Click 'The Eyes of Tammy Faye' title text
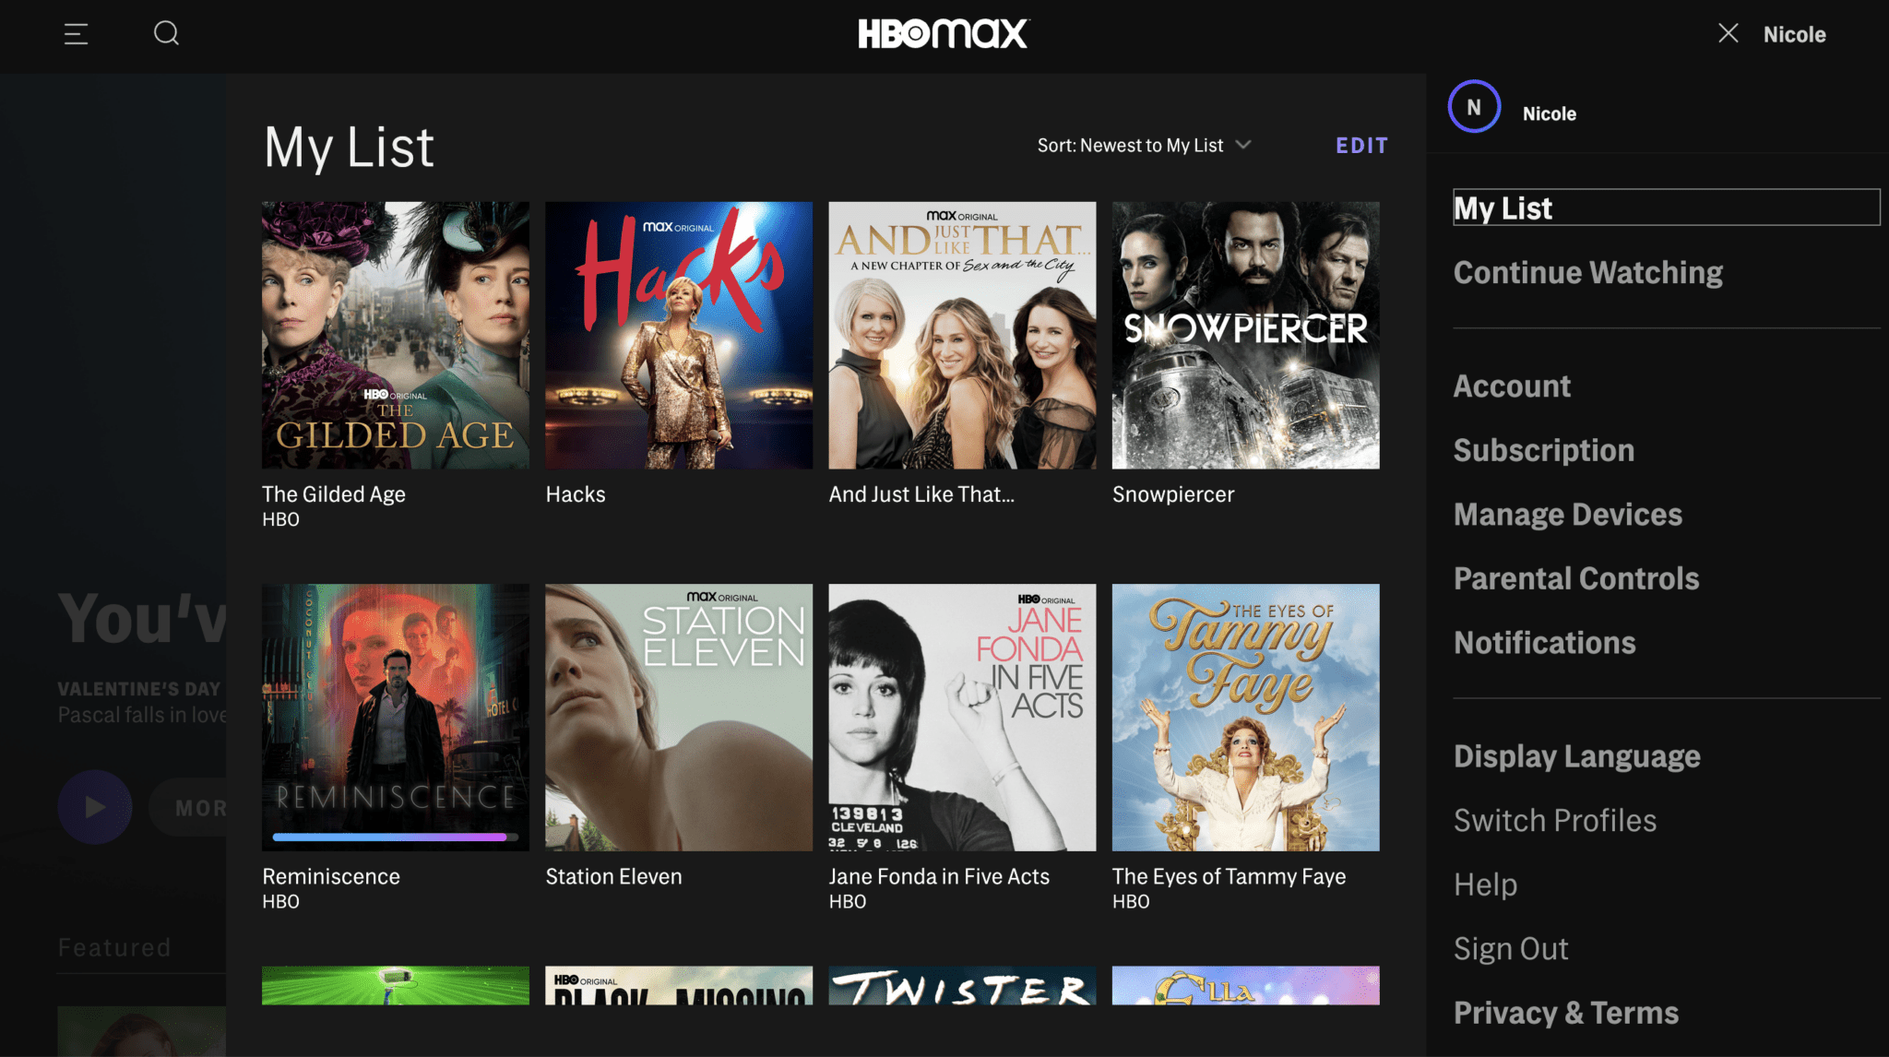 tap(1229, 876)
